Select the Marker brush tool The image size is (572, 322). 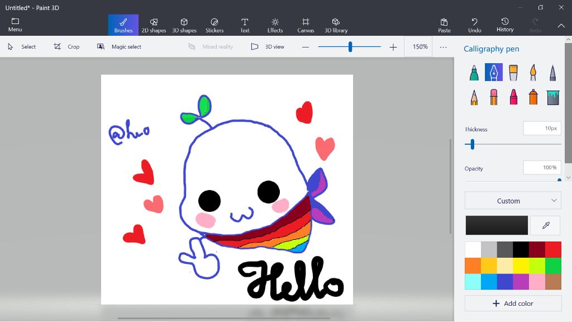[x=474, y=72]
